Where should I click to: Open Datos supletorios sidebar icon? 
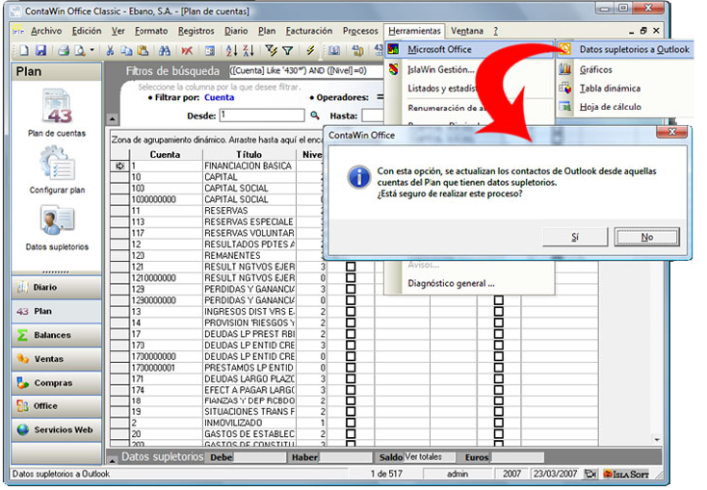[57, 220]
